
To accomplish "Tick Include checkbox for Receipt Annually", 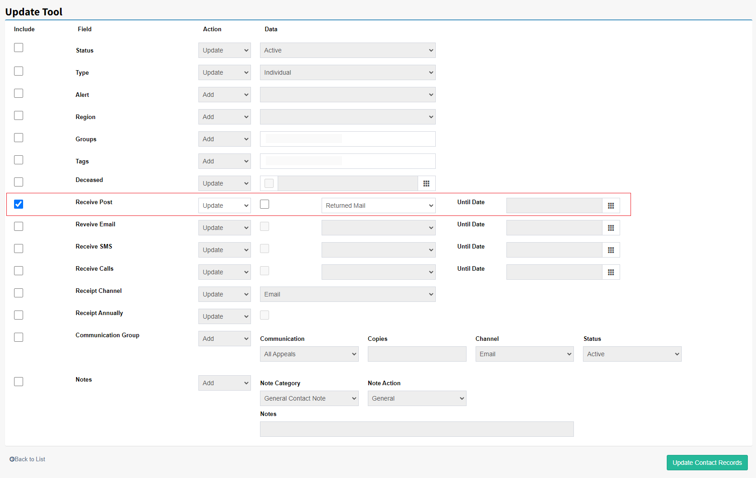I will [19, 315].
